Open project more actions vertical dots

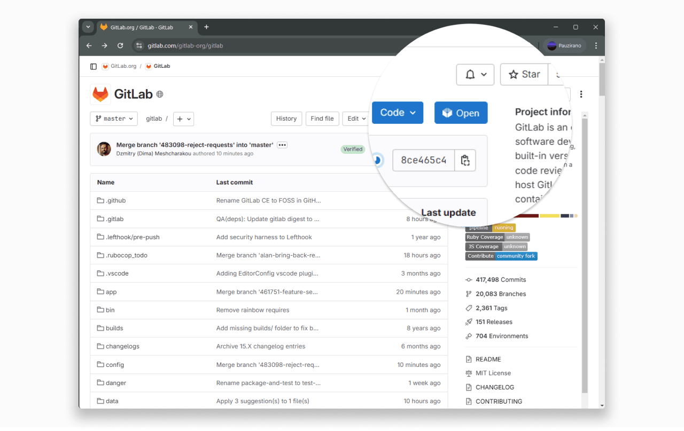point(581,95)
